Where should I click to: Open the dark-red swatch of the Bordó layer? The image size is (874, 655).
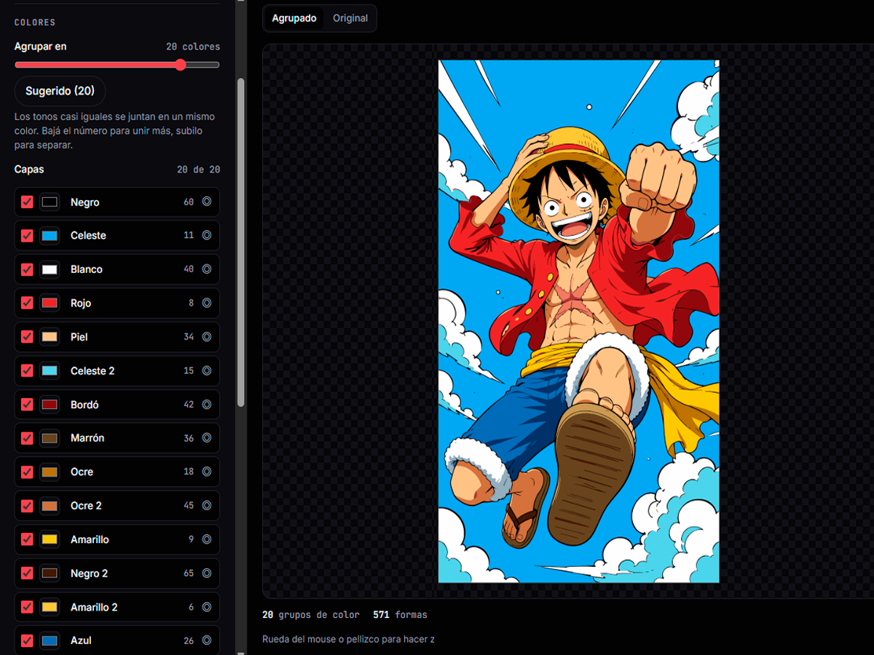(50, 404)
